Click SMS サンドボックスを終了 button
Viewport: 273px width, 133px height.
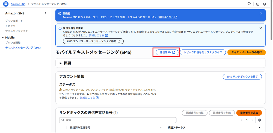242,77
